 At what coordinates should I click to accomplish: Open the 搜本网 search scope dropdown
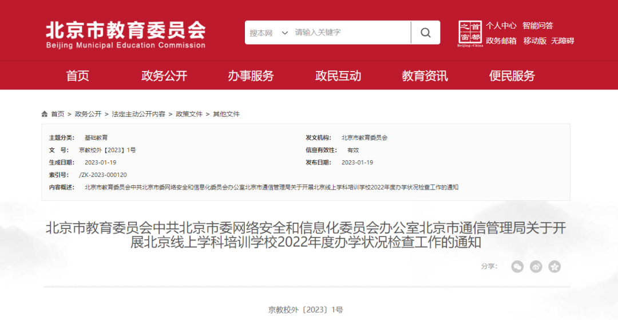[268, 33]
